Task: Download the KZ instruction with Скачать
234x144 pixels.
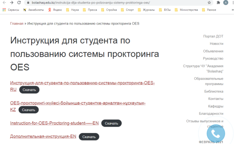Action: tap(28, 110)
